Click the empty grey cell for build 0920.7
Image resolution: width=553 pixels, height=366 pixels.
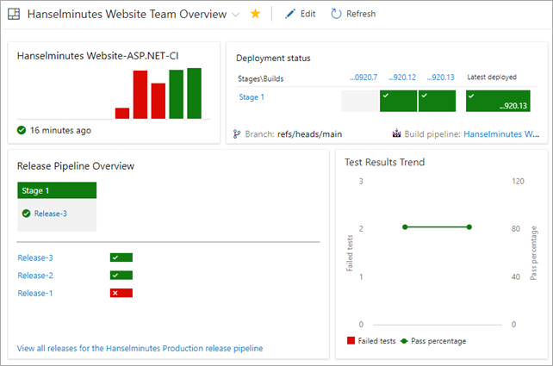(360, 101)
